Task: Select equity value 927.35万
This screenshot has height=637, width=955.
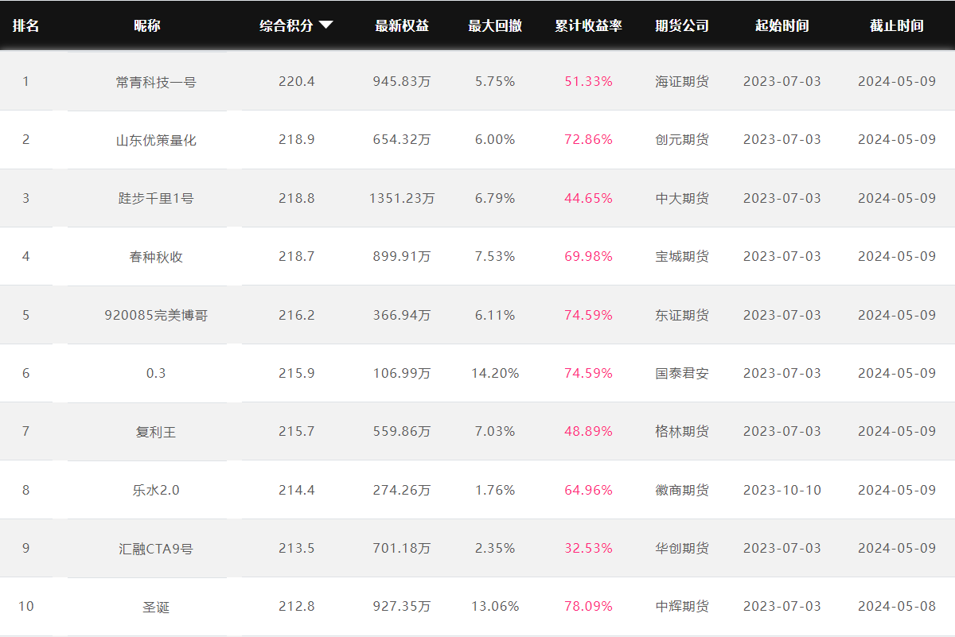Action: click(x=402, y=606)
